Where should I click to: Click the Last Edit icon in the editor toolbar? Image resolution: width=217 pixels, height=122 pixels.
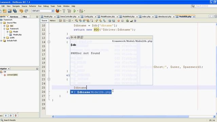pos(60,21)
